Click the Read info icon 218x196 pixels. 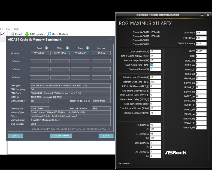[x=46, y=48]
